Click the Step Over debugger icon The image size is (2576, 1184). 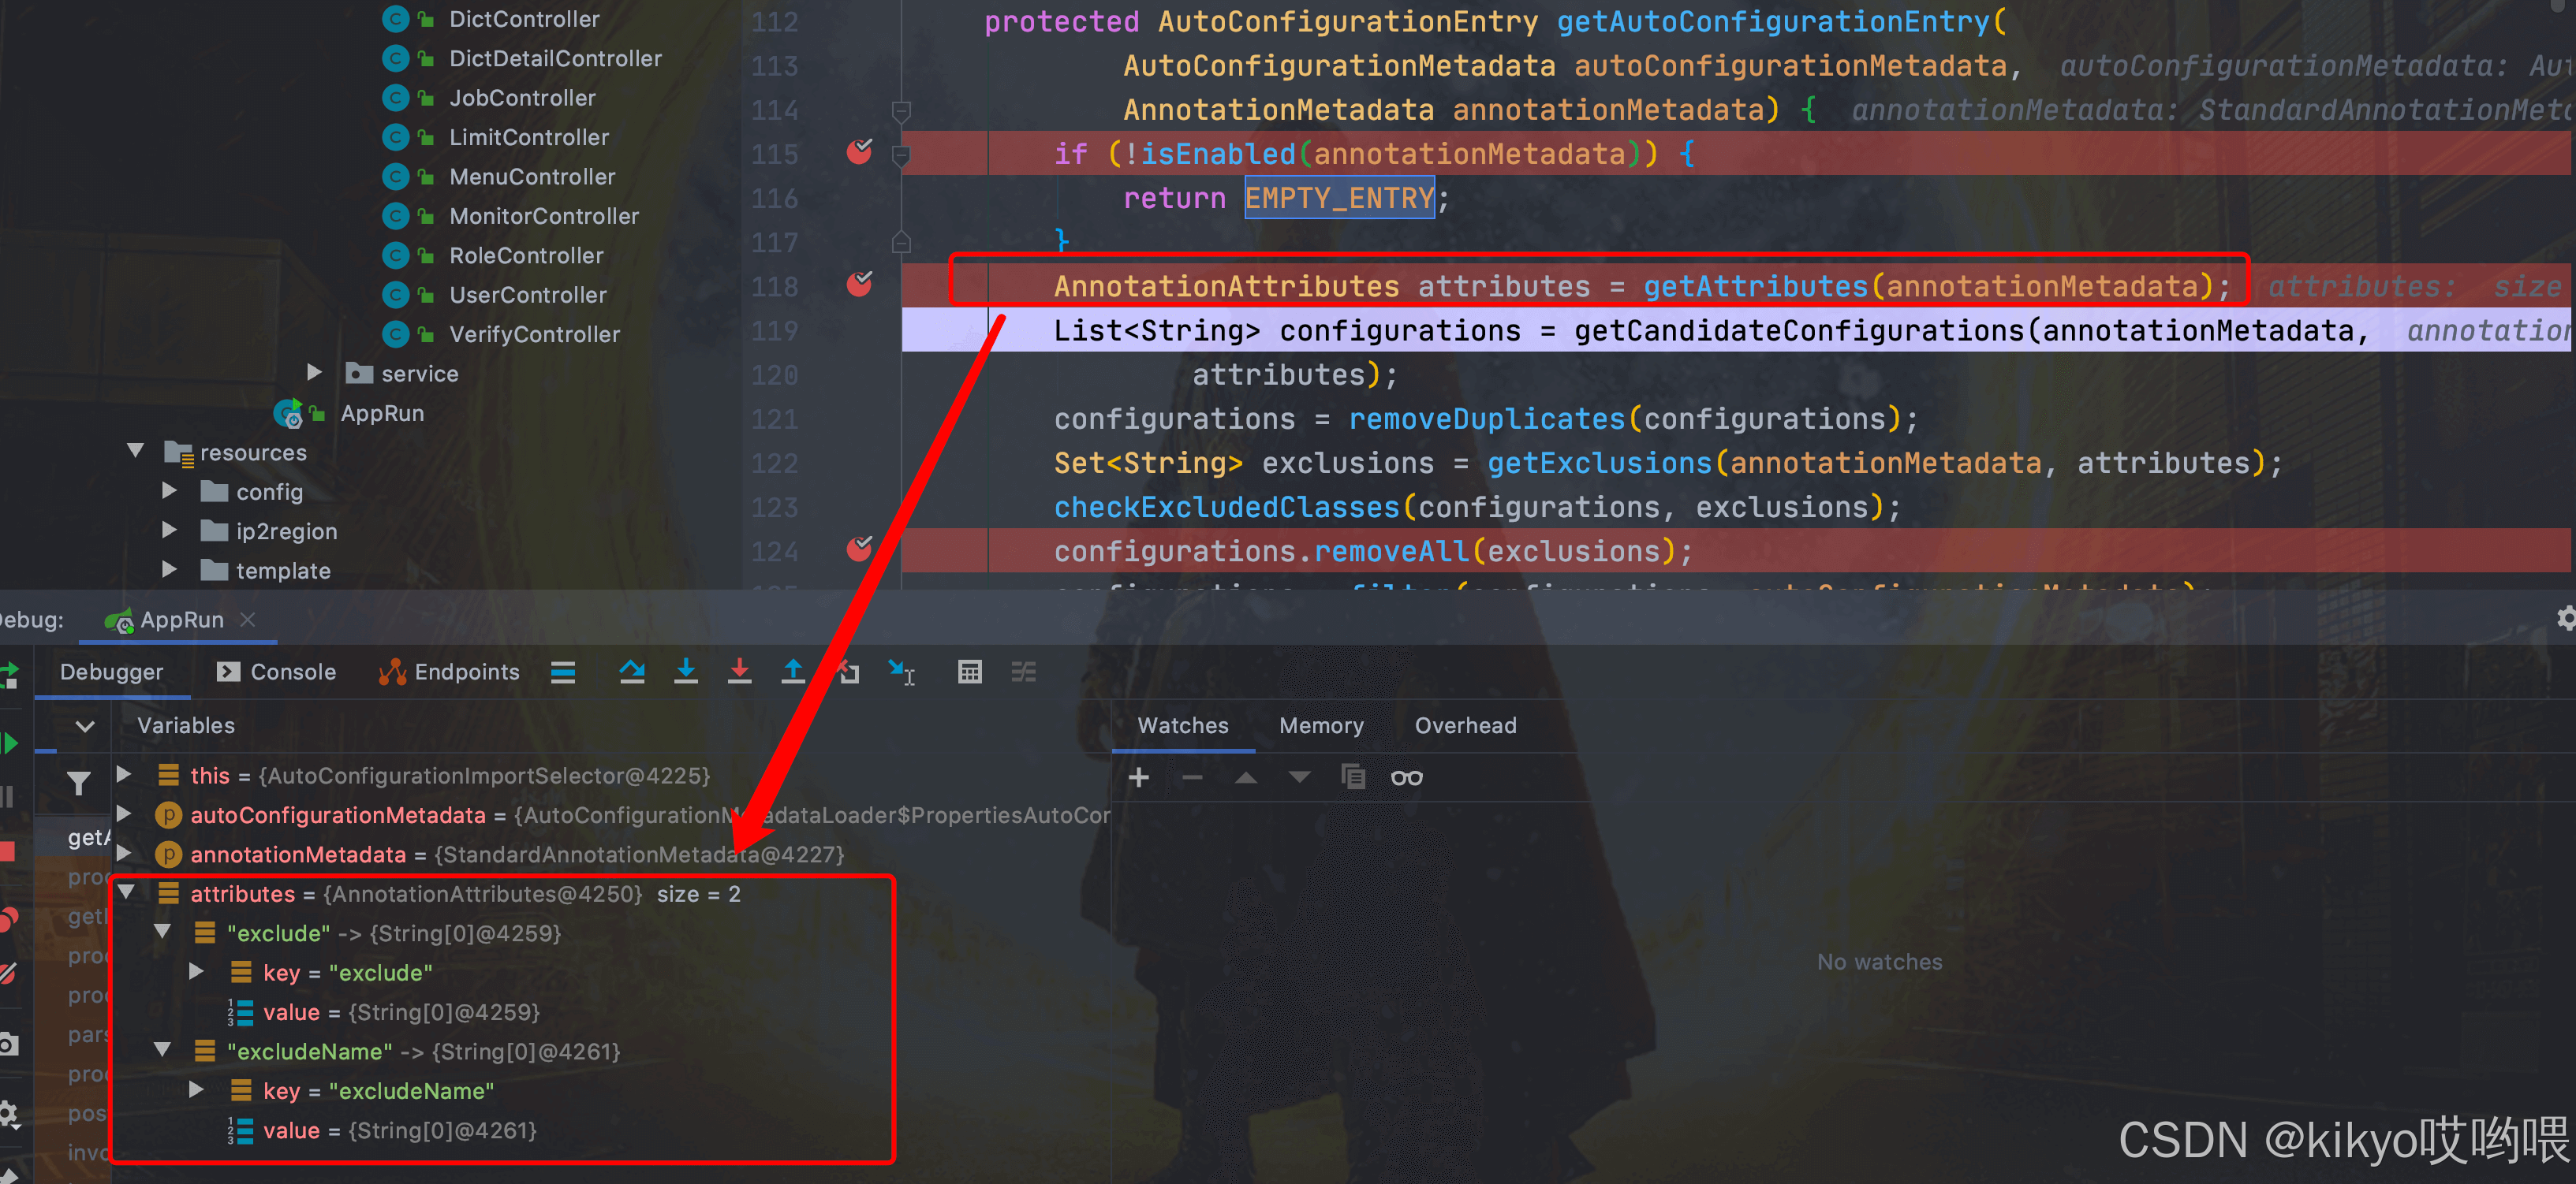click(x=631, y=672)
